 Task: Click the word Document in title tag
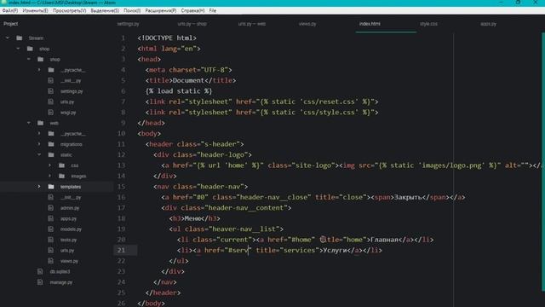(x=188, y=80)
